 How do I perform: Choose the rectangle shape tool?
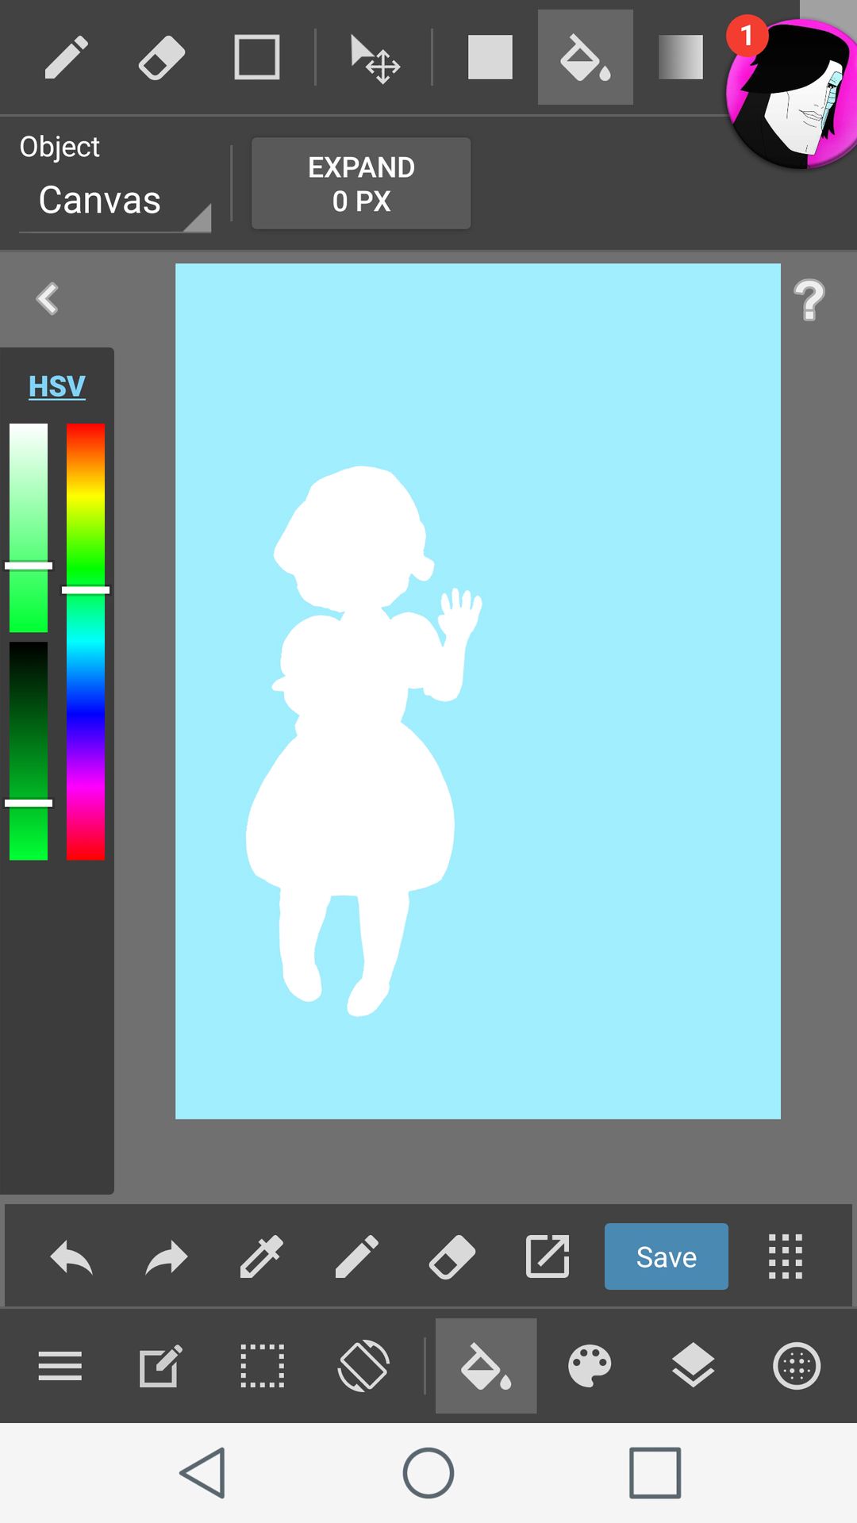[257, 57]
